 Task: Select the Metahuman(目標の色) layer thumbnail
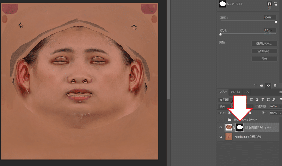(x=229, y=137)
